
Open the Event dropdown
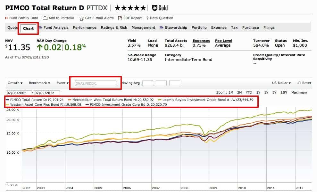[x=62, y=83]
